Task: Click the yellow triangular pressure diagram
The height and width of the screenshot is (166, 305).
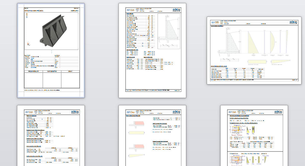Action: (253, 42)
